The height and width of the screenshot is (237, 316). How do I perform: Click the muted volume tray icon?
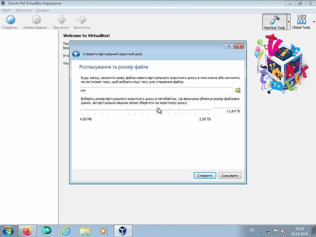click(x=283, y=231)
